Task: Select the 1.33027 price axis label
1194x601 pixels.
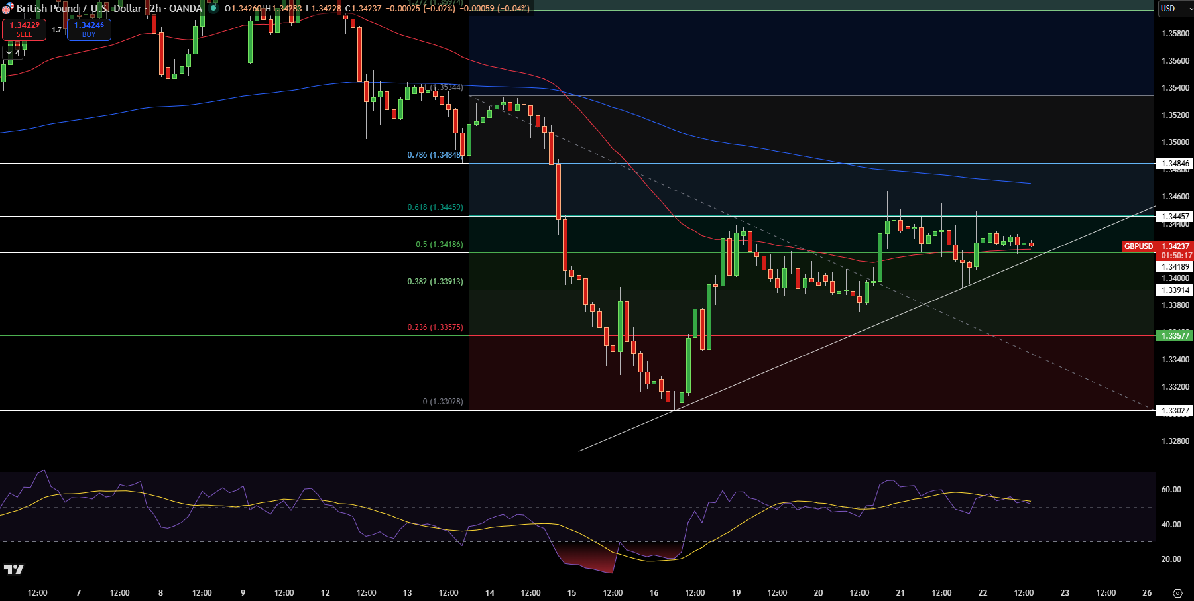Action: click(1175, 410)
